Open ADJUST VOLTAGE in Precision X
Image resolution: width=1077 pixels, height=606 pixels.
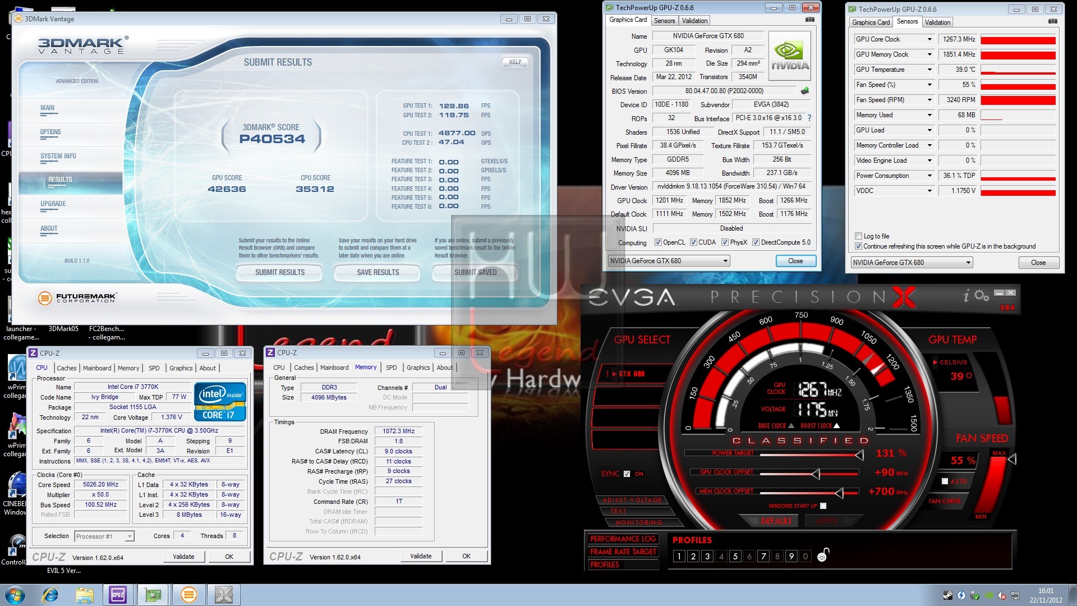(x=632, y=500)
